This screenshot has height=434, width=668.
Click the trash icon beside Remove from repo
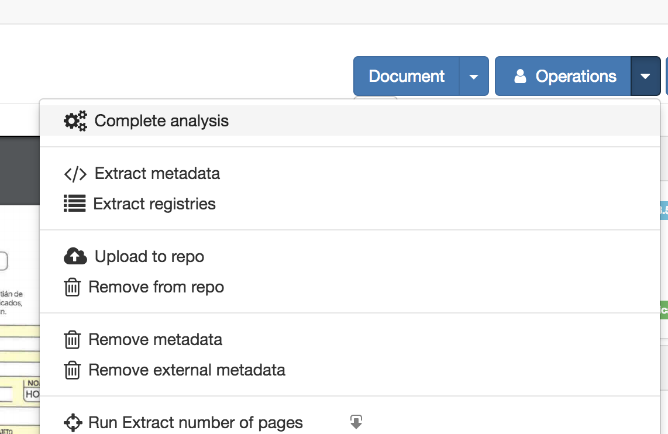[x=72, y=287]
